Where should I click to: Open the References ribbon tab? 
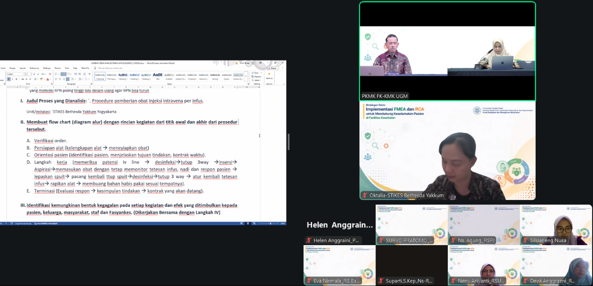coord(34,68)
